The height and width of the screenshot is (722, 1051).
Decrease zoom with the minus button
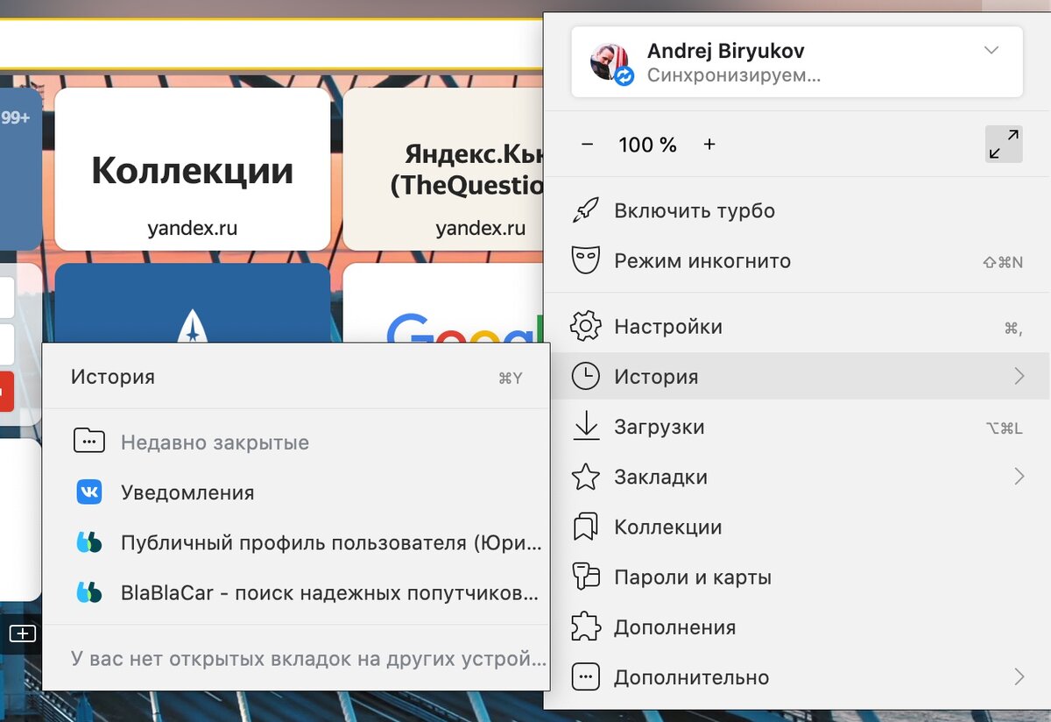pos(588,145)
